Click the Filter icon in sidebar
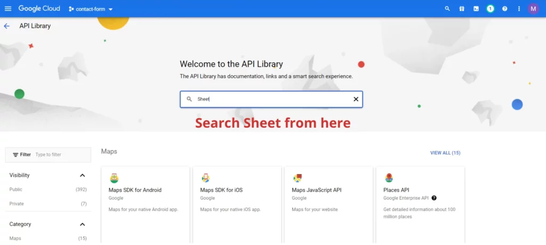 (15, 154)
